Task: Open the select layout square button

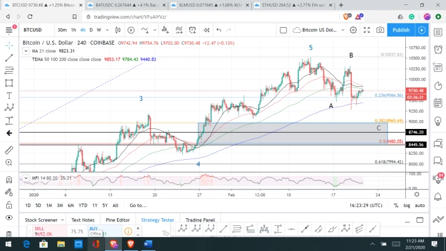Action: [x=283, y=30]
